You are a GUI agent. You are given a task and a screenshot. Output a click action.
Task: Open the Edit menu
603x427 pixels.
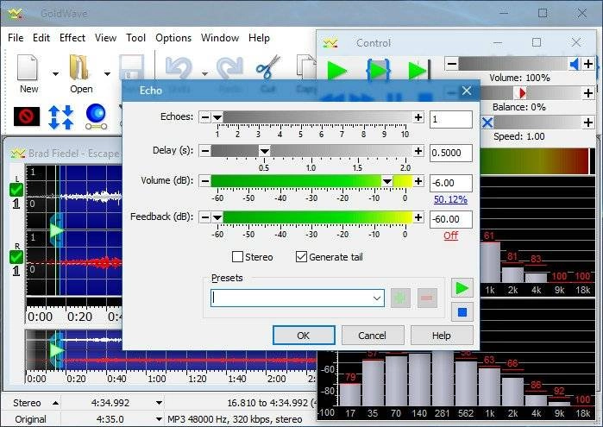41,38
